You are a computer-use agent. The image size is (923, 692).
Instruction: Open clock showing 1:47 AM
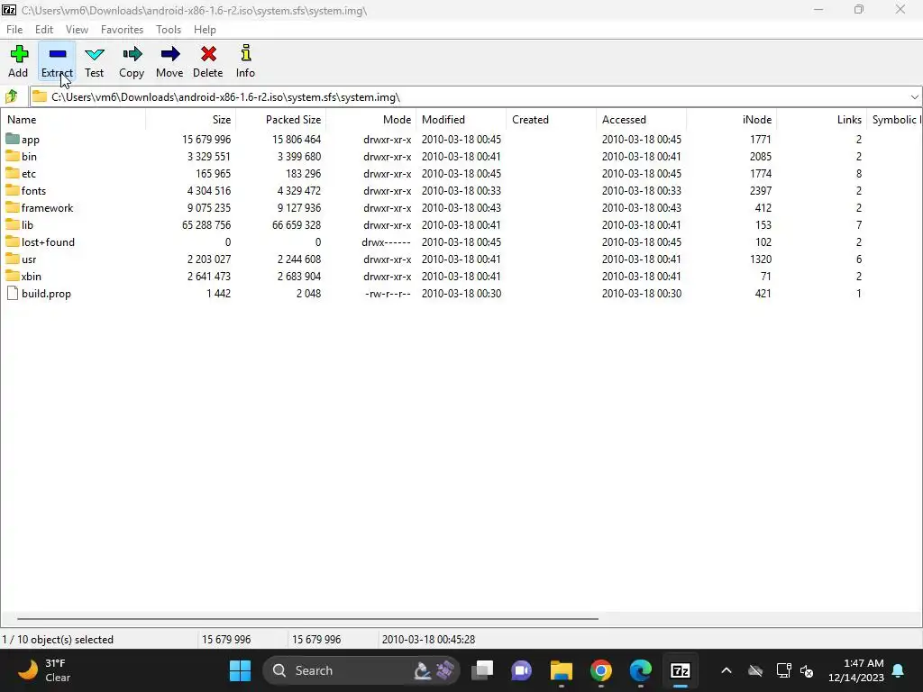click(856, 670)
